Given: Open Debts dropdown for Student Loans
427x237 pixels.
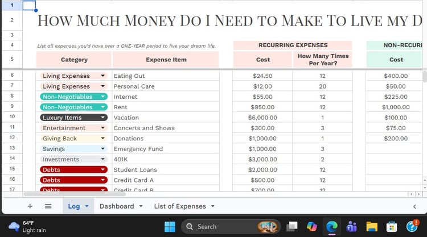Looking at the screenshot, I should click(x=102, y=169).
